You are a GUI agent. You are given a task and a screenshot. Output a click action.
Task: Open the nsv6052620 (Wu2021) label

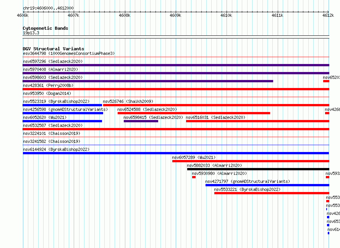click(45, 117)
